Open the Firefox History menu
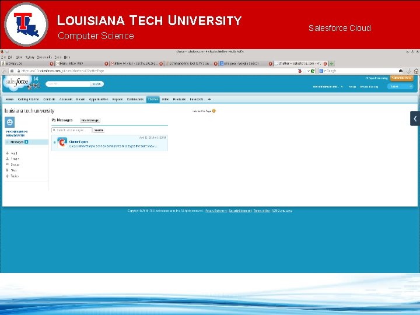The image size is (420, 315). pos(30,57)
